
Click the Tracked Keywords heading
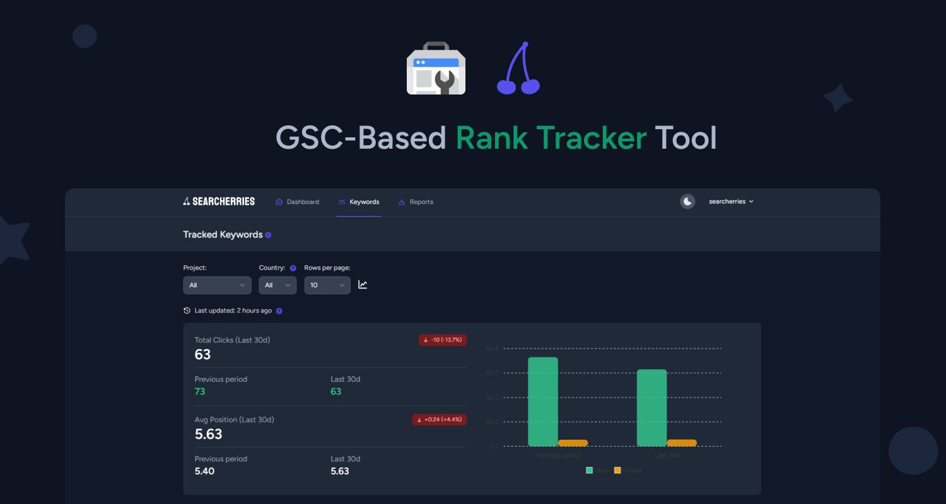[x=223, y=234]
